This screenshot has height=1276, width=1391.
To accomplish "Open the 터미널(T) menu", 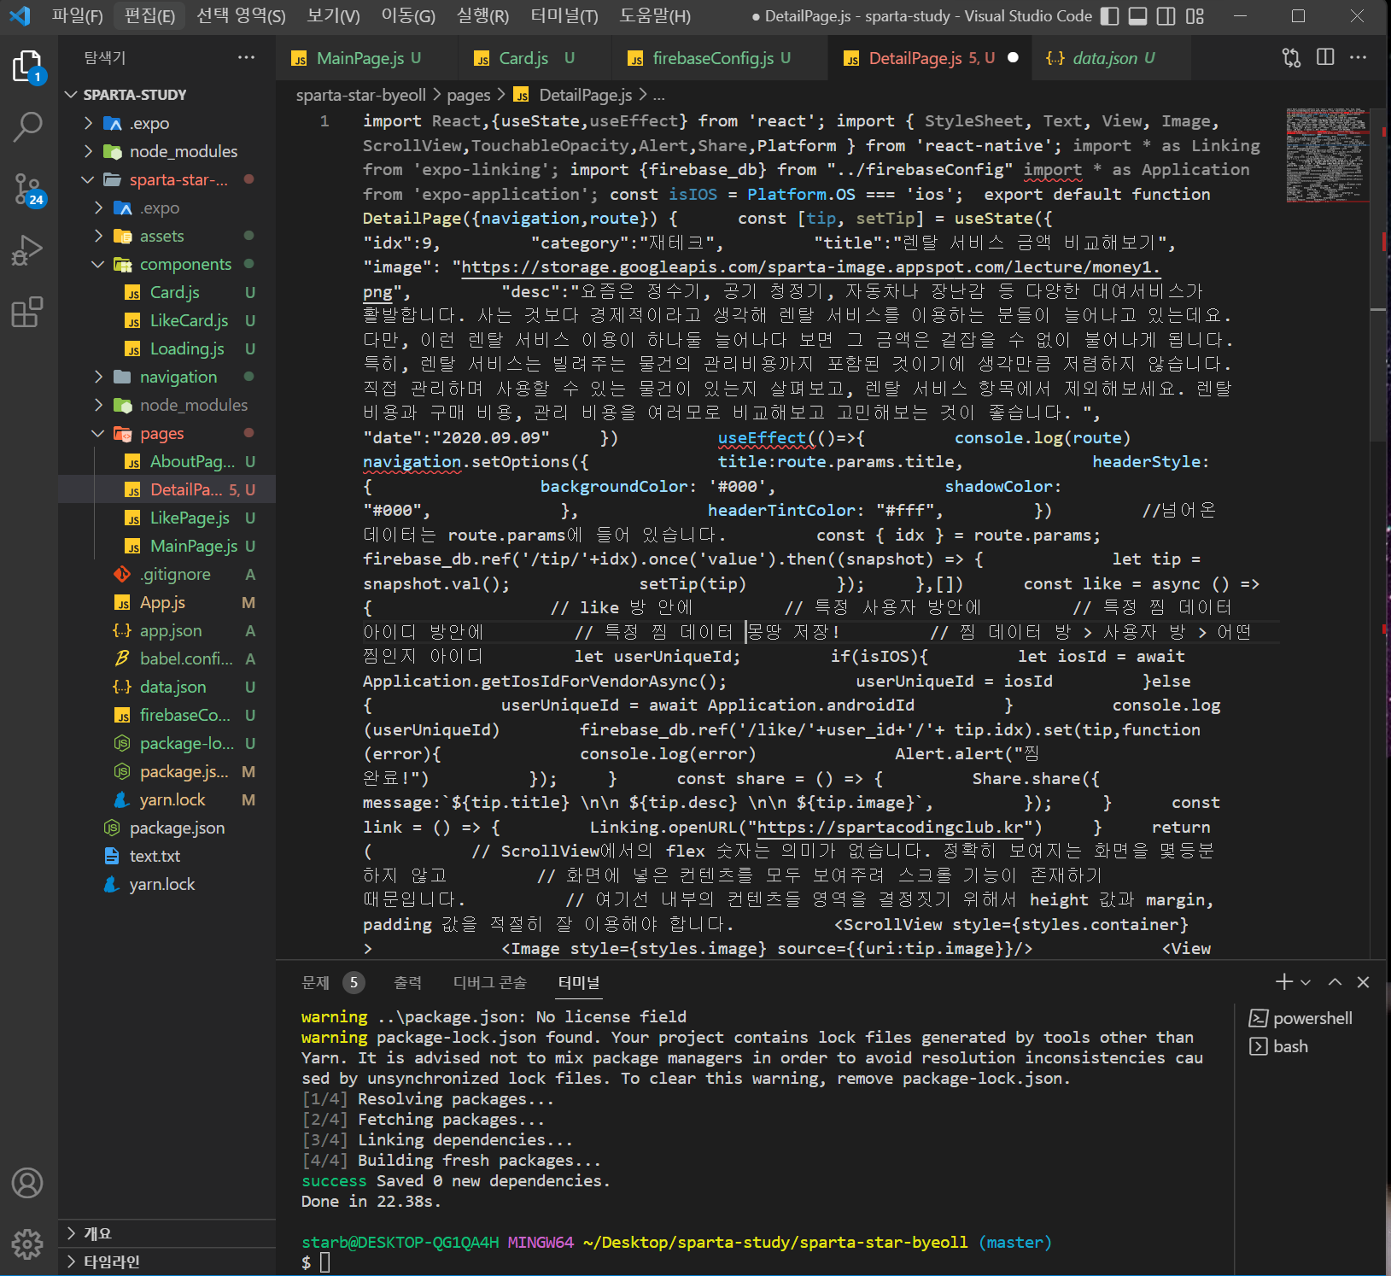I will coord(564,15).
